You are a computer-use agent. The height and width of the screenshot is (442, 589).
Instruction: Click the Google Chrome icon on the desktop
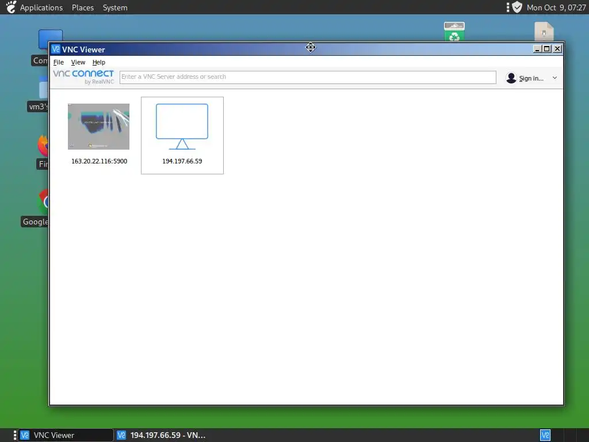tap(44, 202)
